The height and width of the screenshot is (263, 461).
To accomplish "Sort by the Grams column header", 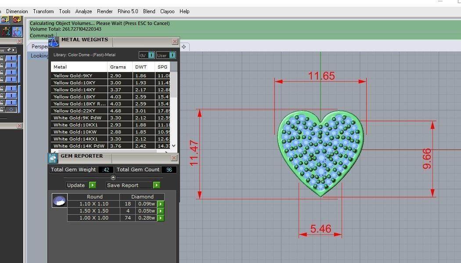I will tap(120, 67).
